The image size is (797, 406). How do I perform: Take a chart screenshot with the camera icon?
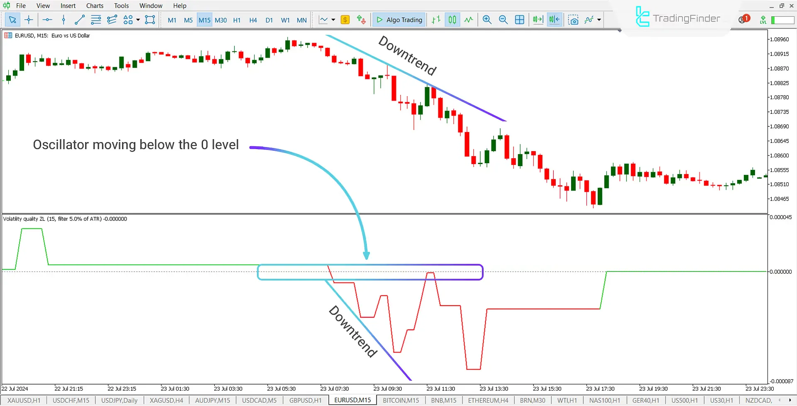[573, 19]
